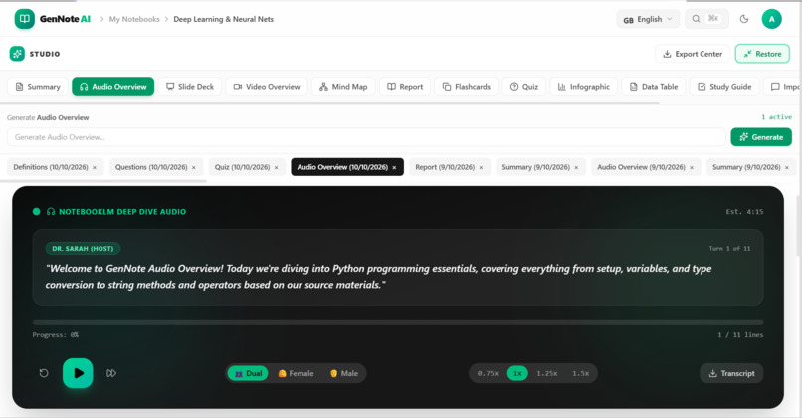Viewport: 802px width, 418px height.
Task: Close the Report (9/10/2026) chip
Action: [x=481, y=168]
